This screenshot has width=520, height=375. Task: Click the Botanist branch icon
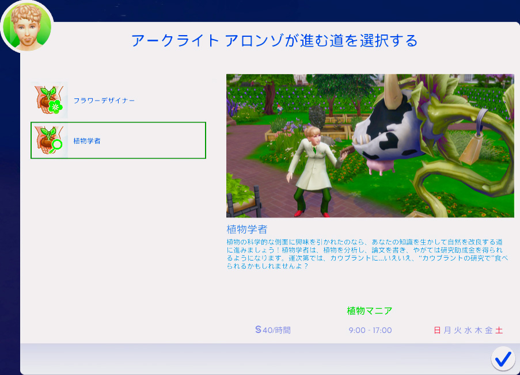[x=50, y=140]
